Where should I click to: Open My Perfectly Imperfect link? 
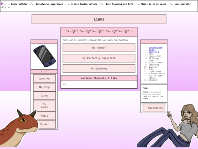pos(99,58)
